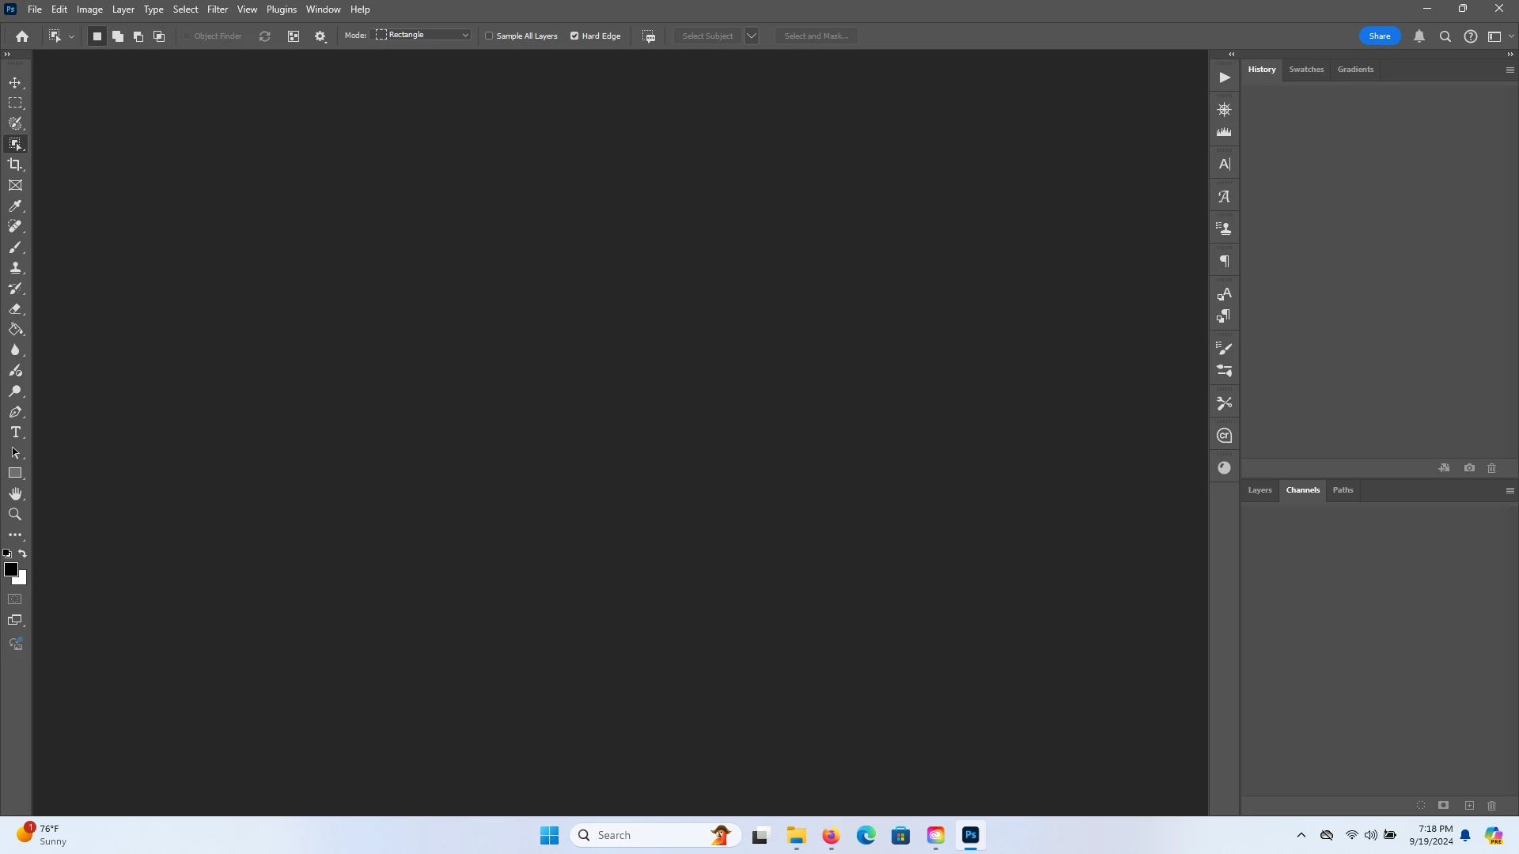Switch to the Layers tab

pyautogui.click(x=1260, y=490)
